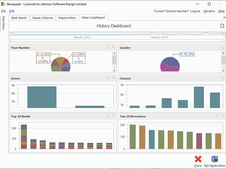Click drill-up arrow in Year Number panel

(x=114, y=48)
